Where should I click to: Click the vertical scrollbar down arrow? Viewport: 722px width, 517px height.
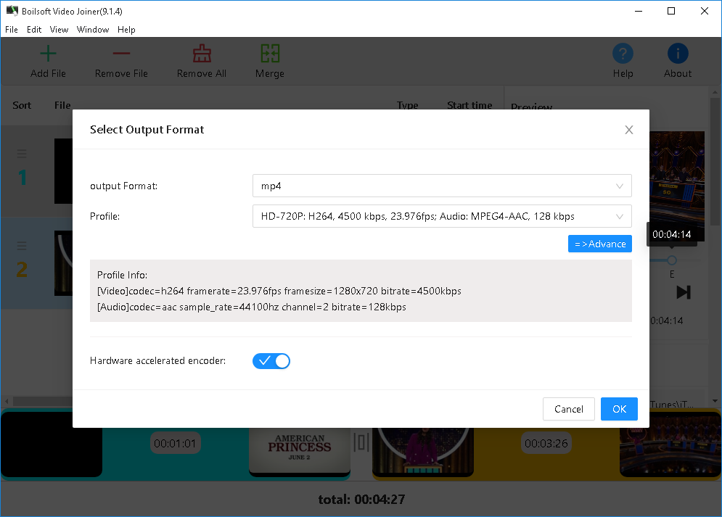click(x=715, y=401)
